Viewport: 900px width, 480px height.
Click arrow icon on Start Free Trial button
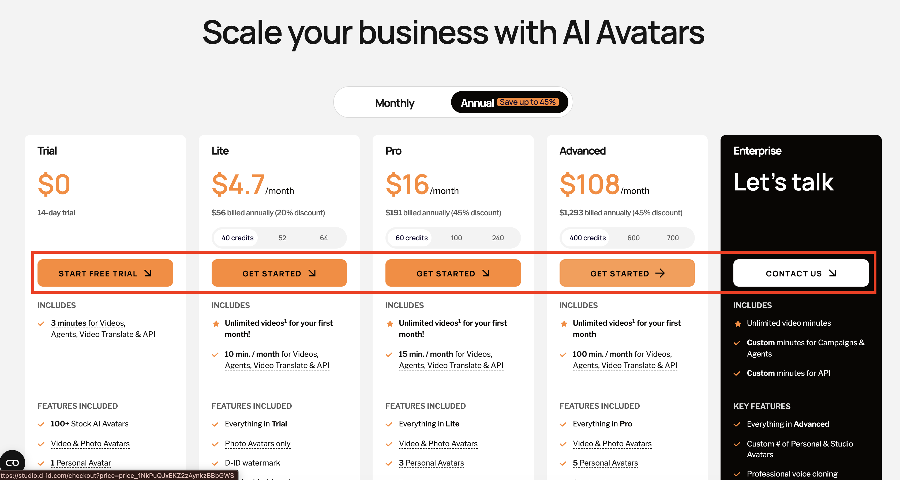pos(148,273)
